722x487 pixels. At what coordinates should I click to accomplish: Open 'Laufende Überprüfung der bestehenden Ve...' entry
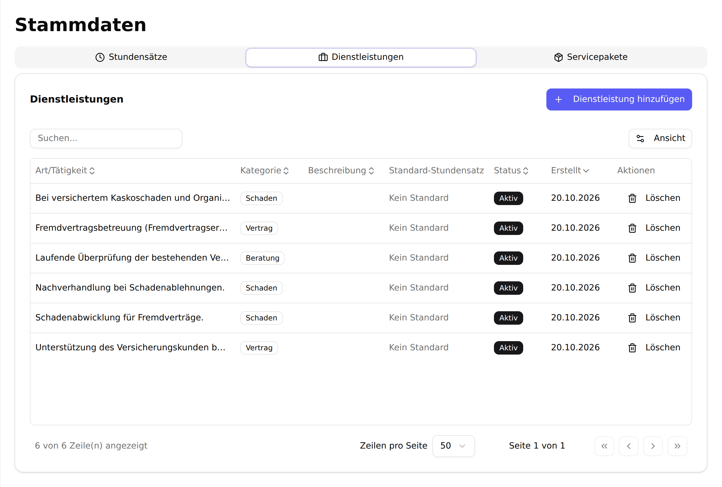pos(132,258)
